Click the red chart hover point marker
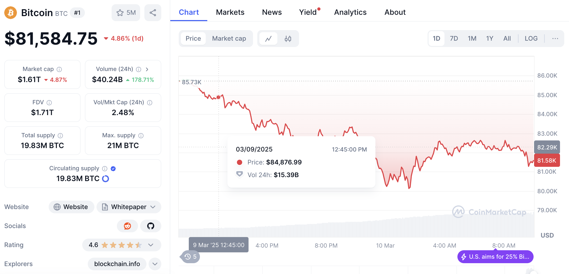Viewport: 569px width, 274px height. pos(218,97)
